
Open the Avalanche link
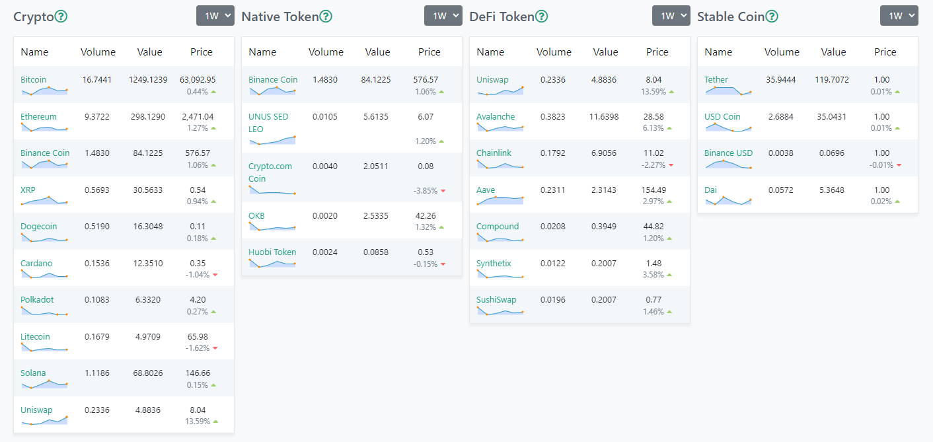(496, 116)
